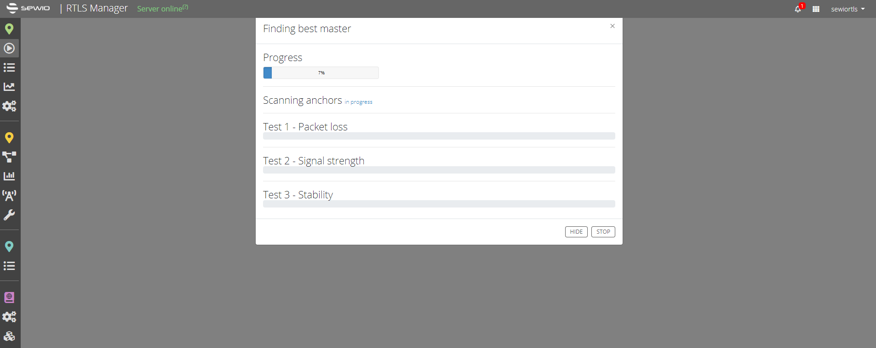This screenshot has width=876, height=348.
Task: Stop the finding best master scan
Action: 603,232
